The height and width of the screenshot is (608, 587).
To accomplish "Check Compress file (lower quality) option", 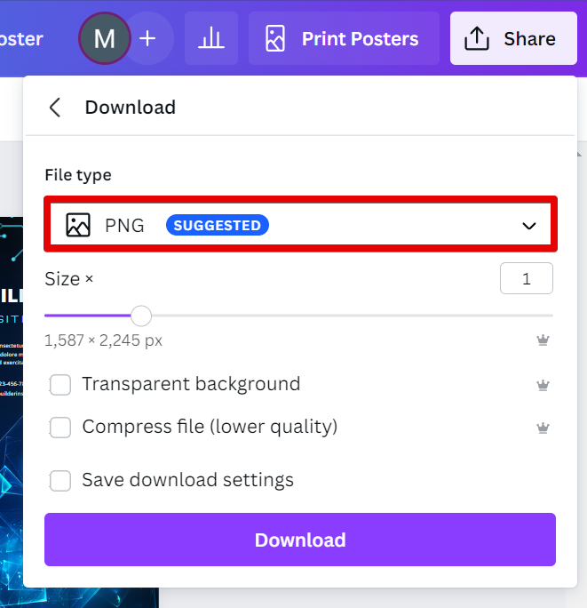I will click(60, 428).
